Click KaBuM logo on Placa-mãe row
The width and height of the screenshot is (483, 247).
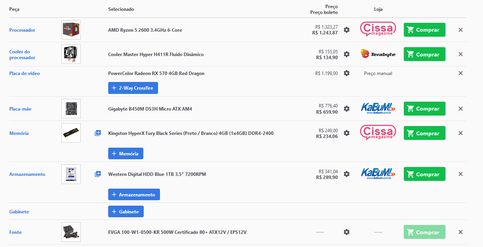point(378,108)
